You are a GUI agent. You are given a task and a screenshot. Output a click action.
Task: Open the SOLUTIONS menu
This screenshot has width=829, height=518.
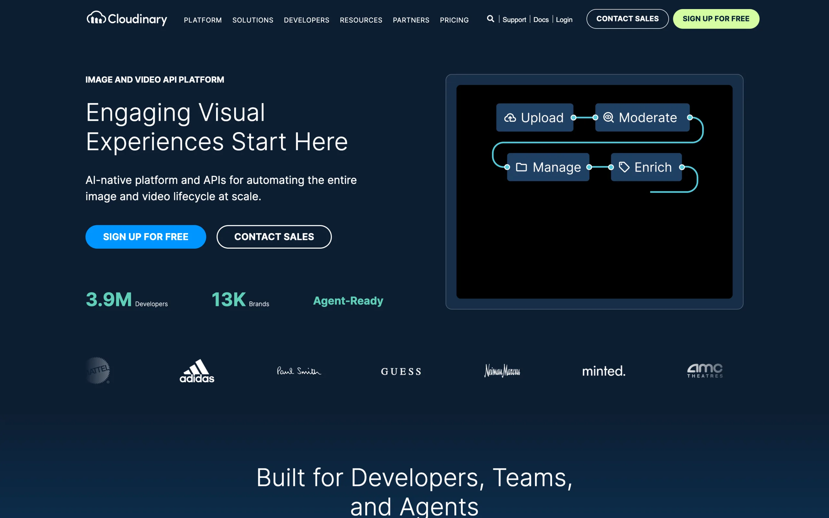tap(253, 20)
